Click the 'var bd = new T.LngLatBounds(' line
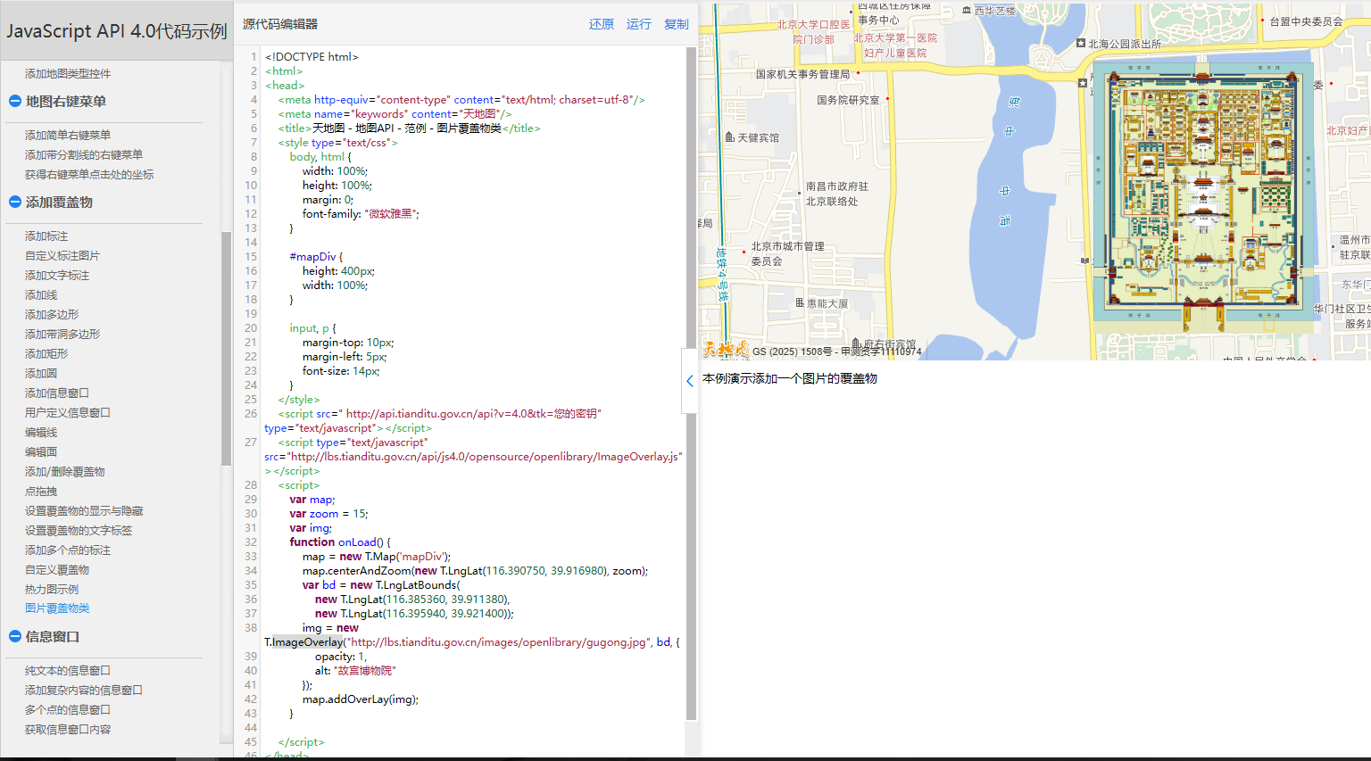 (x=381, y=585)
